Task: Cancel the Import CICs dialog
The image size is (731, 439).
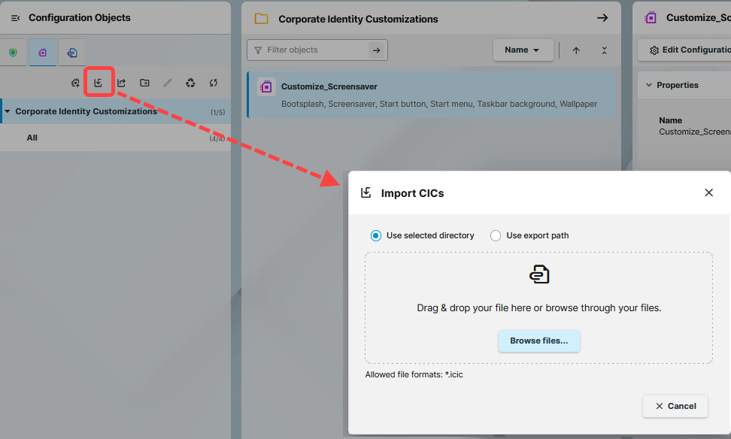Action: pyautogui.click(x=675, y=406)
